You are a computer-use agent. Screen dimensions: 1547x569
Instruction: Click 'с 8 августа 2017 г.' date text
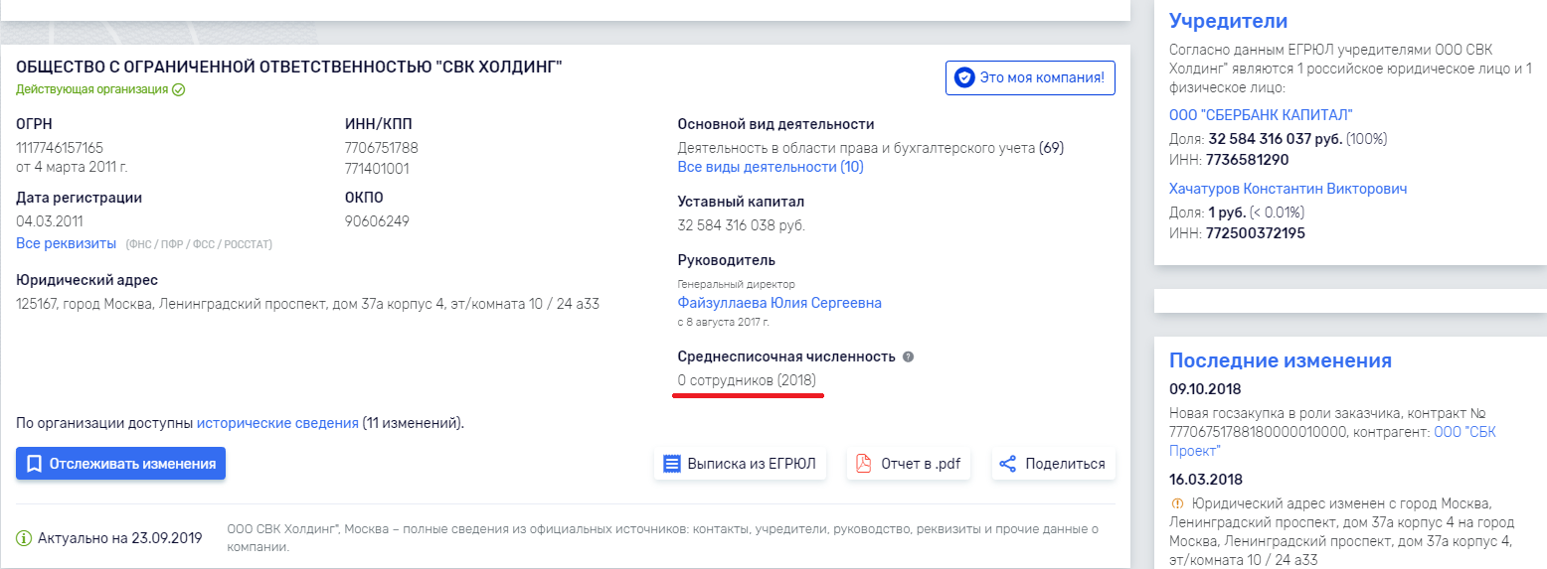723,323
